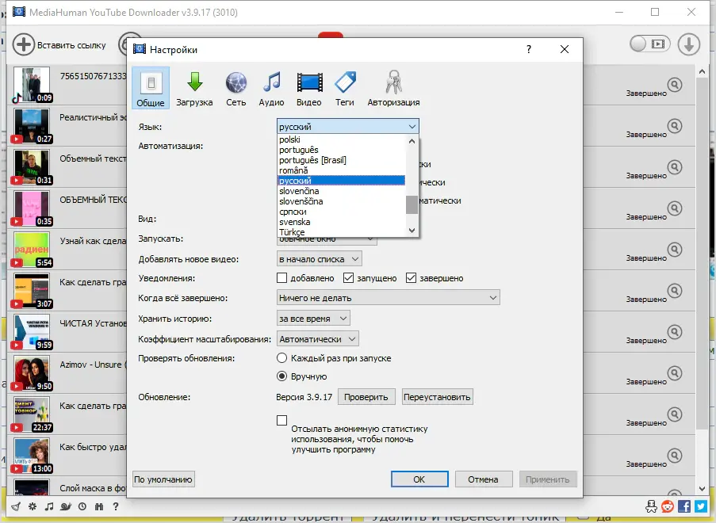Click the magnifier icon on 0:09 TikTok row
The image size is (716, 523).
675,85
